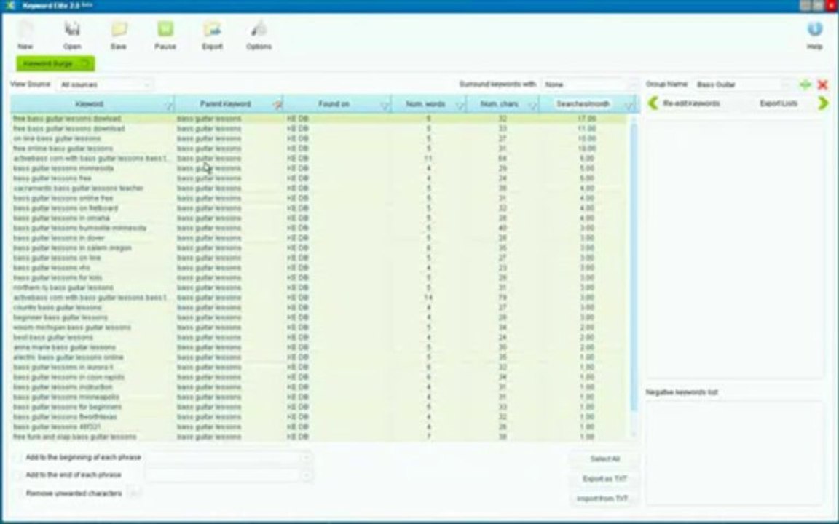Select row 'on line bass guitar lessons'
The width and height of the screenshot is (839, 524).
coord(319,138)
